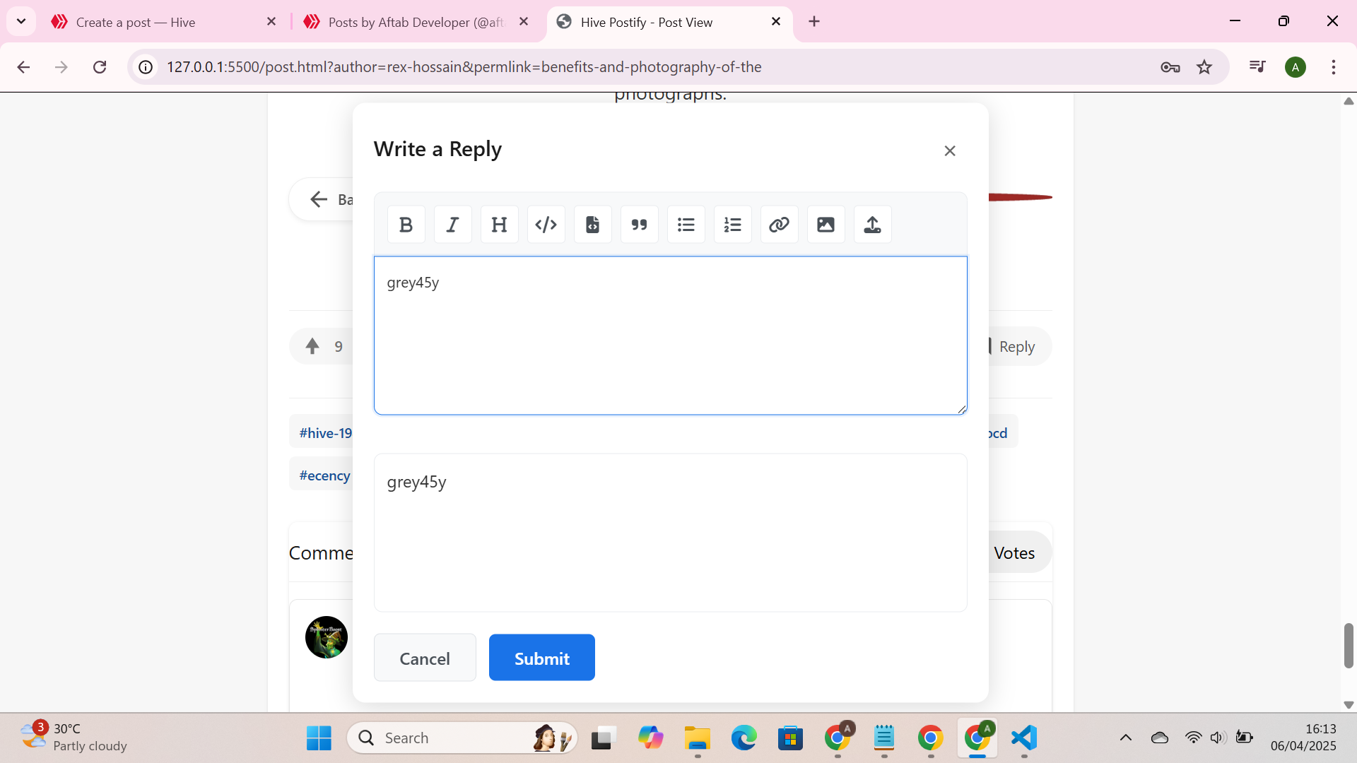Open Visual Studio Code from the taskbar

[1023, 738]
